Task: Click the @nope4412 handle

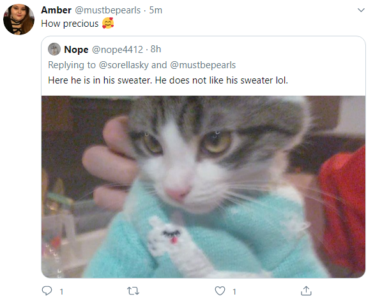Action: coord(118,50)
